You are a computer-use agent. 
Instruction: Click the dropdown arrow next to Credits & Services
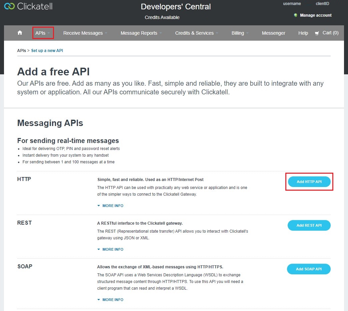point(217,33)
